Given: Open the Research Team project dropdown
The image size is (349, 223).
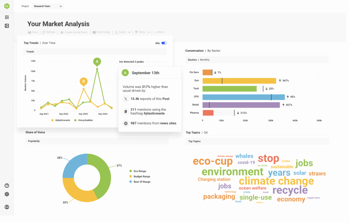Looking at the screenshot, I should point(48,6).
